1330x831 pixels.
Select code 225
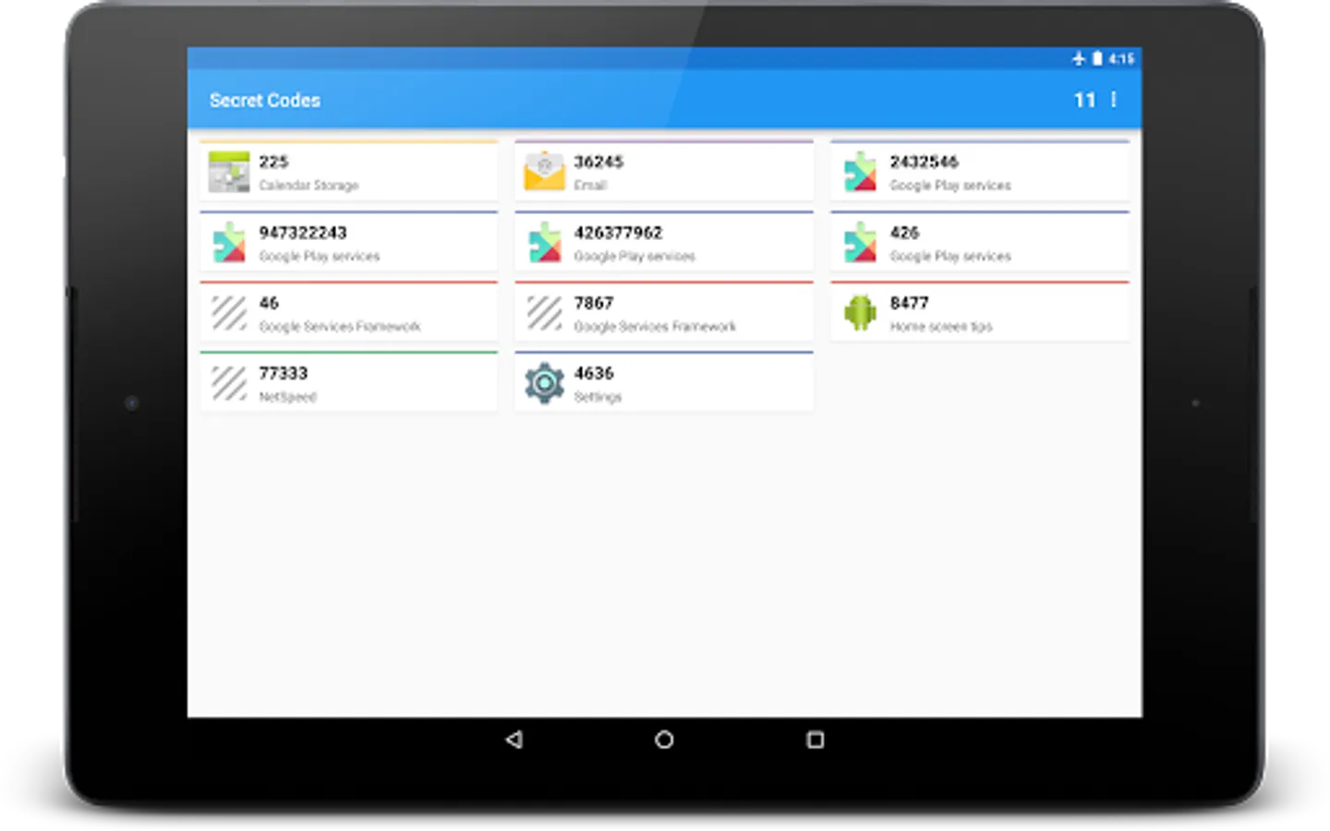pos(273,162)
